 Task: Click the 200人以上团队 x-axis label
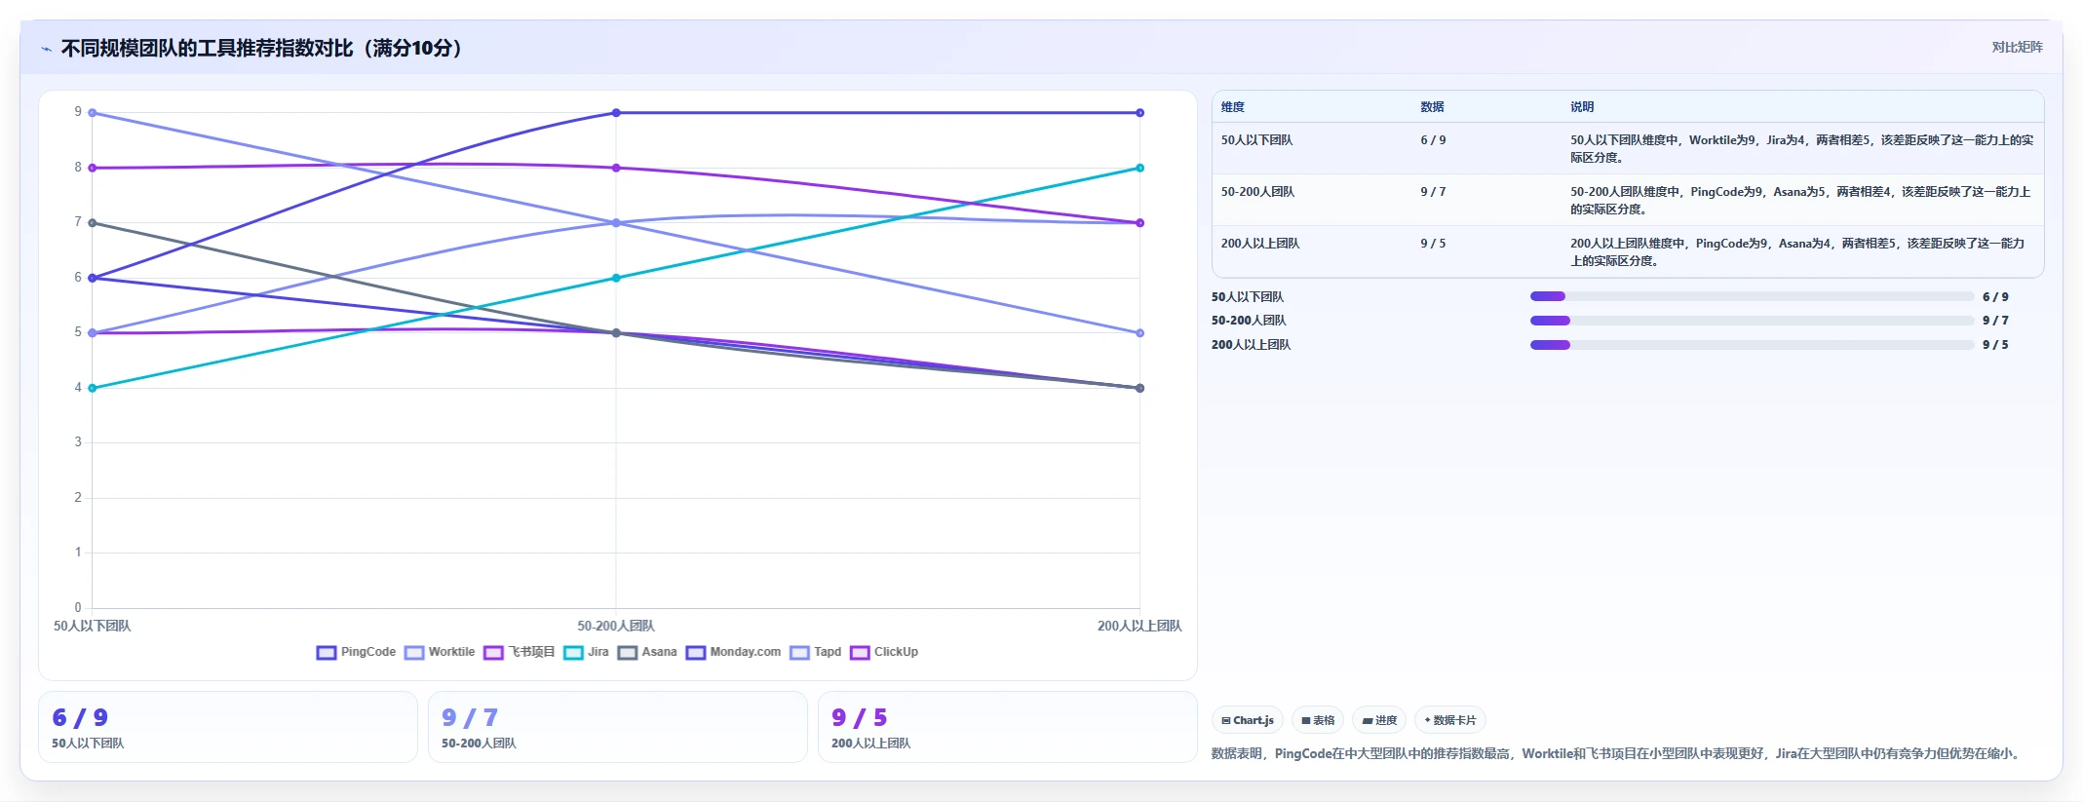[x=1139, y=626]
